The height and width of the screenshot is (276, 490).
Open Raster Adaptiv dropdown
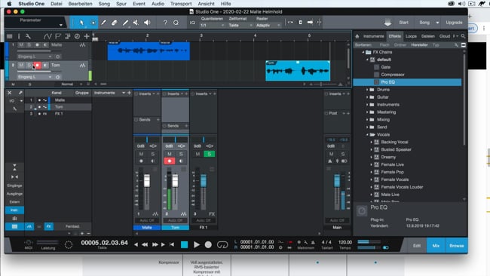(x=268, y=26)
